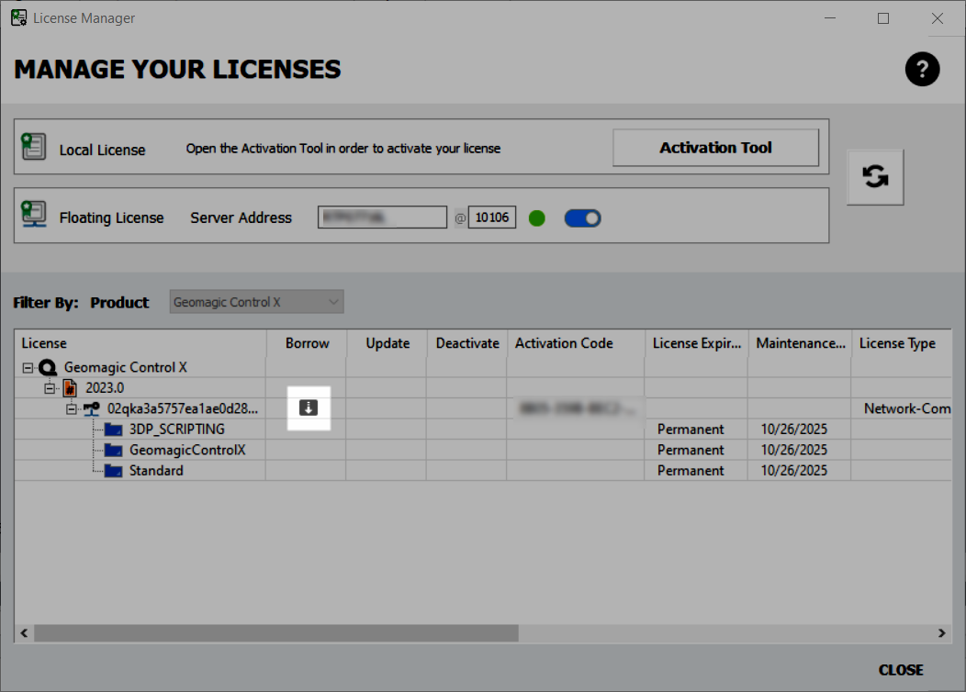
Task: Click CLOSE to exit License Manager
Action: click(x=901, y=670)
